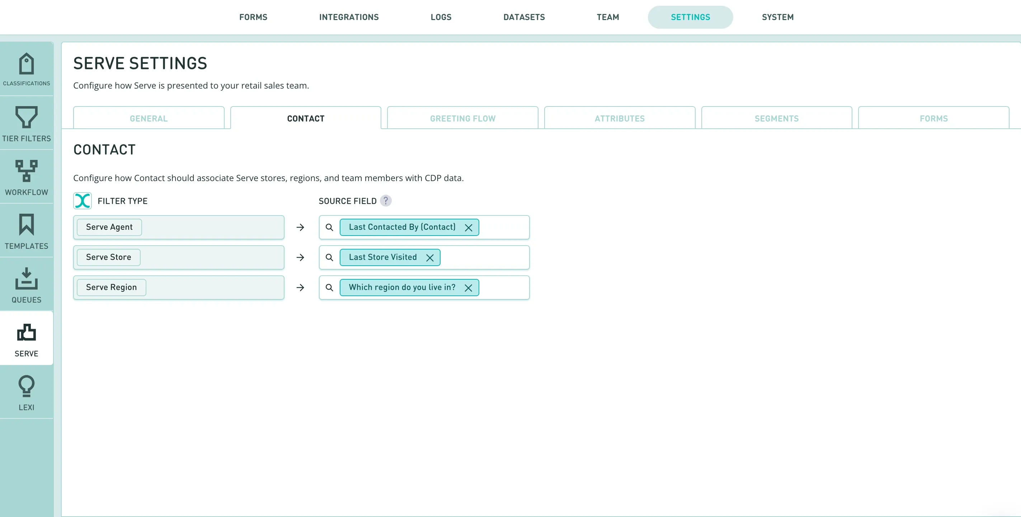Image resolution: width=1021 pixels, height=517 pixels.
Task: Switch to the Attributes tab
Action: tap(619, 118)
